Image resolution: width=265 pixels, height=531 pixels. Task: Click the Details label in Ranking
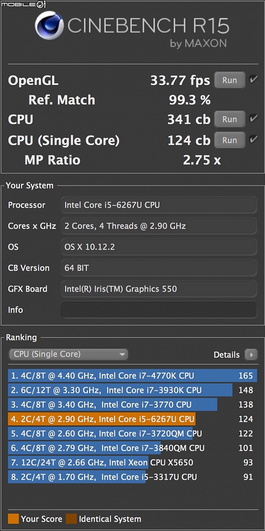227,355
